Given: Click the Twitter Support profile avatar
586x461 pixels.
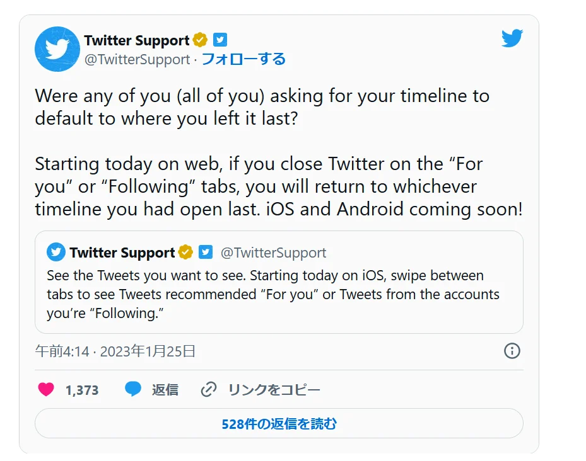Looking at the screenshot, I should click(x=57, y=49).
